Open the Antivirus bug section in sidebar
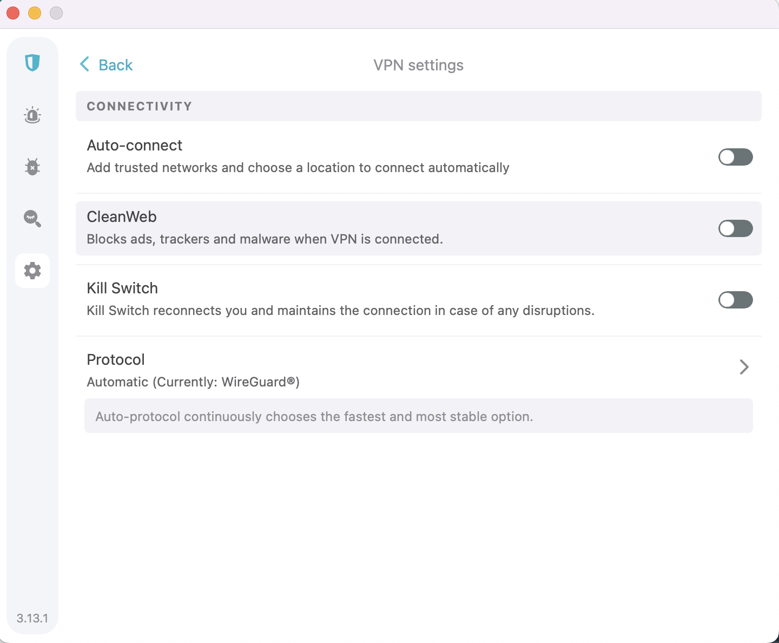This screenshot has height=643, width=779. point(32,167)
